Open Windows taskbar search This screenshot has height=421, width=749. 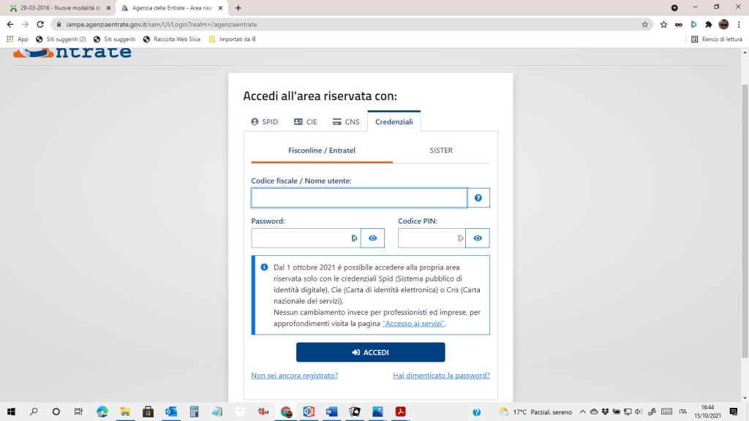click(34, 411)
